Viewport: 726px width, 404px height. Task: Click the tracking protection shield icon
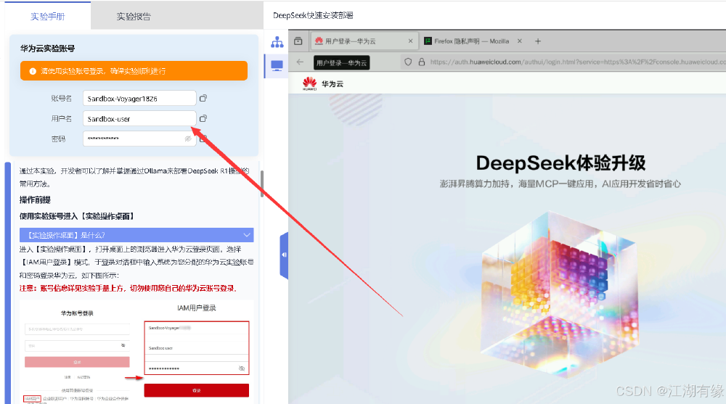click(408, 62)
